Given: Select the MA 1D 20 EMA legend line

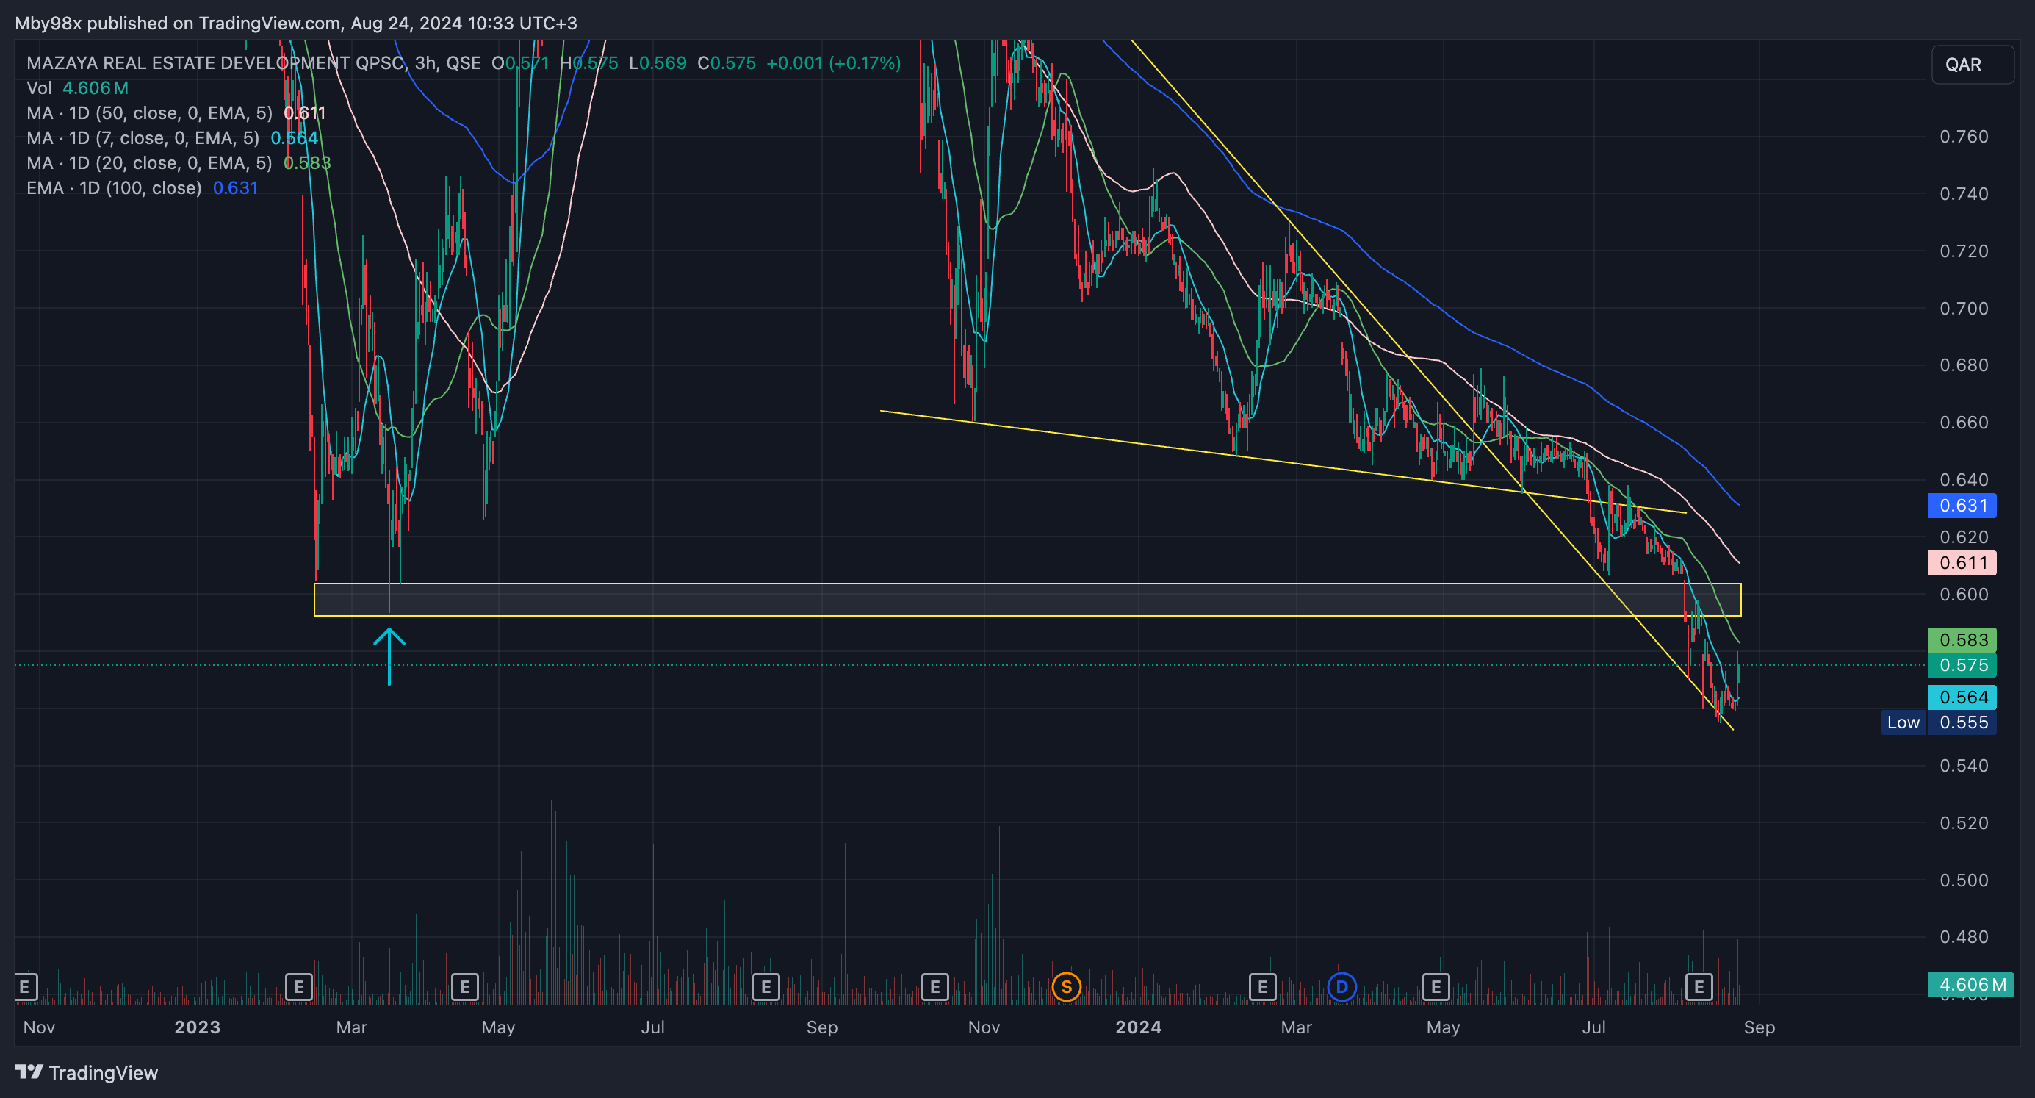Looking at the screenshot, I should 179,163.
